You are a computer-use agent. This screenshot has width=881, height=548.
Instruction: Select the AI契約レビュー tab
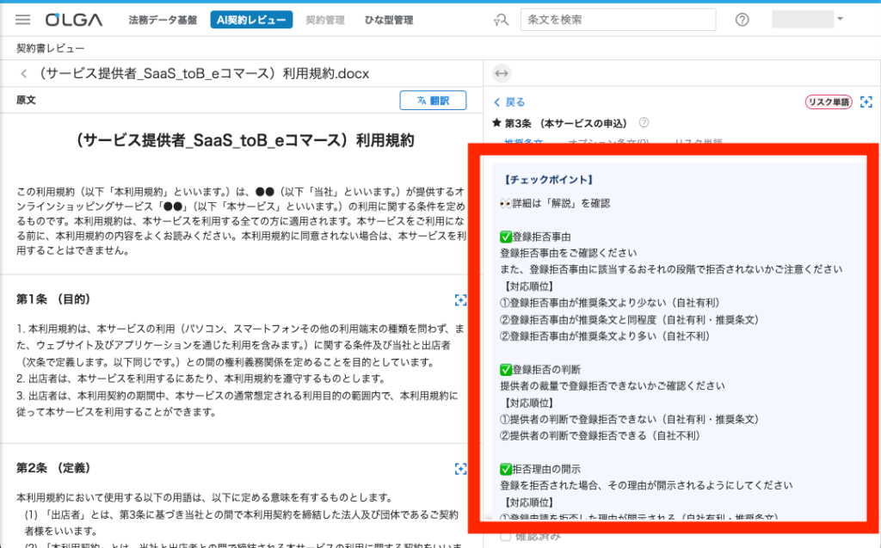251,20
